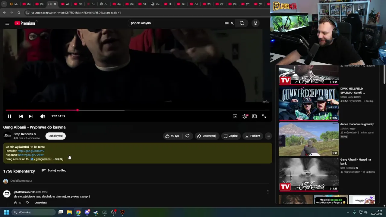This screenshot has width=386, height=217.
Task: Open CrackHouse Cartel channel name
Action: pos(350,97)
